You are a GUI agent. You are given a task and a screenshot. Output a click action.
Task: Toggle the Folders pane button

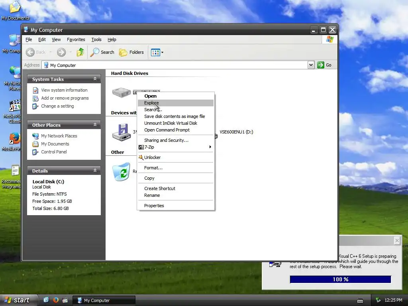point(131,52)
